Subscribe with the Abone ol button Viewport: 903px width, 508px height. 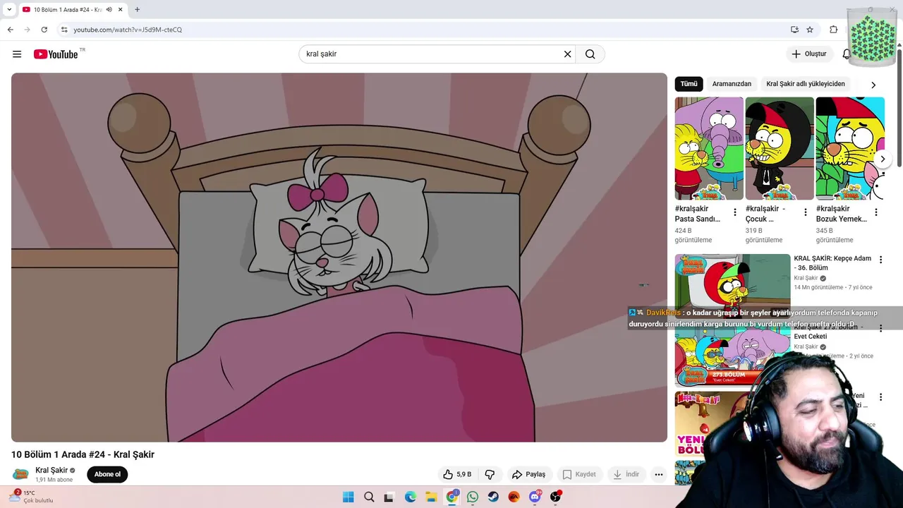[107, 474]
